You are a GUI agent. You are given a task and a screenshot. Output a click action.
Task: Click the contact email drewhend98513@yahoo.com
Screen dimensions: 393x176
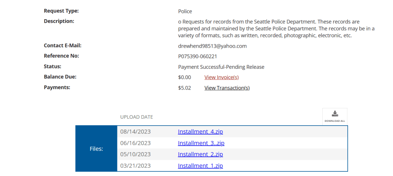click(x=212, y=46)
